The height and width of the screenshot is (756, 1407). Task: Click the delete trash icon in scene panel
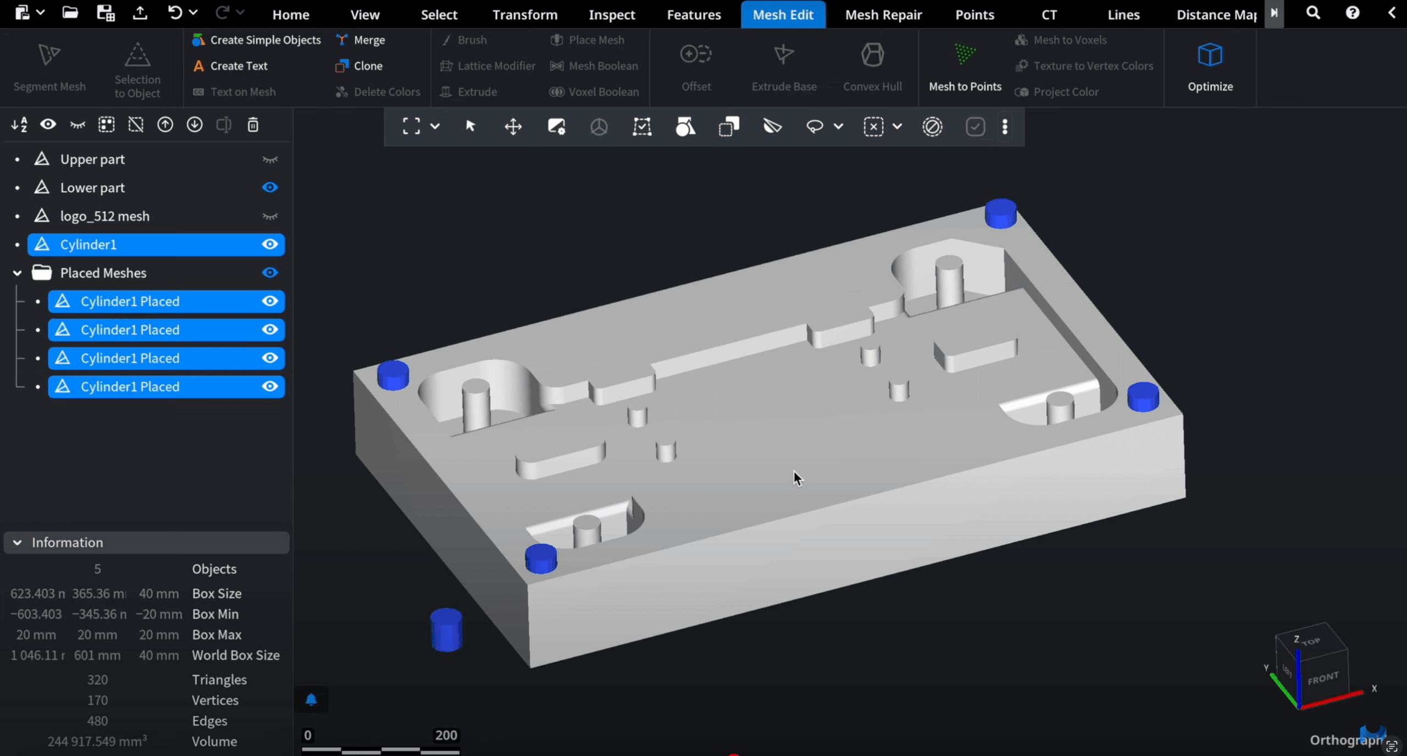[253, 125]
